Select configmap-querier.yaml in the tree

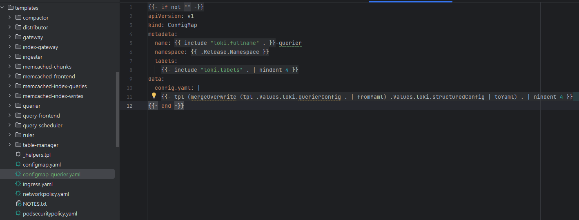[x=51, y=174]
